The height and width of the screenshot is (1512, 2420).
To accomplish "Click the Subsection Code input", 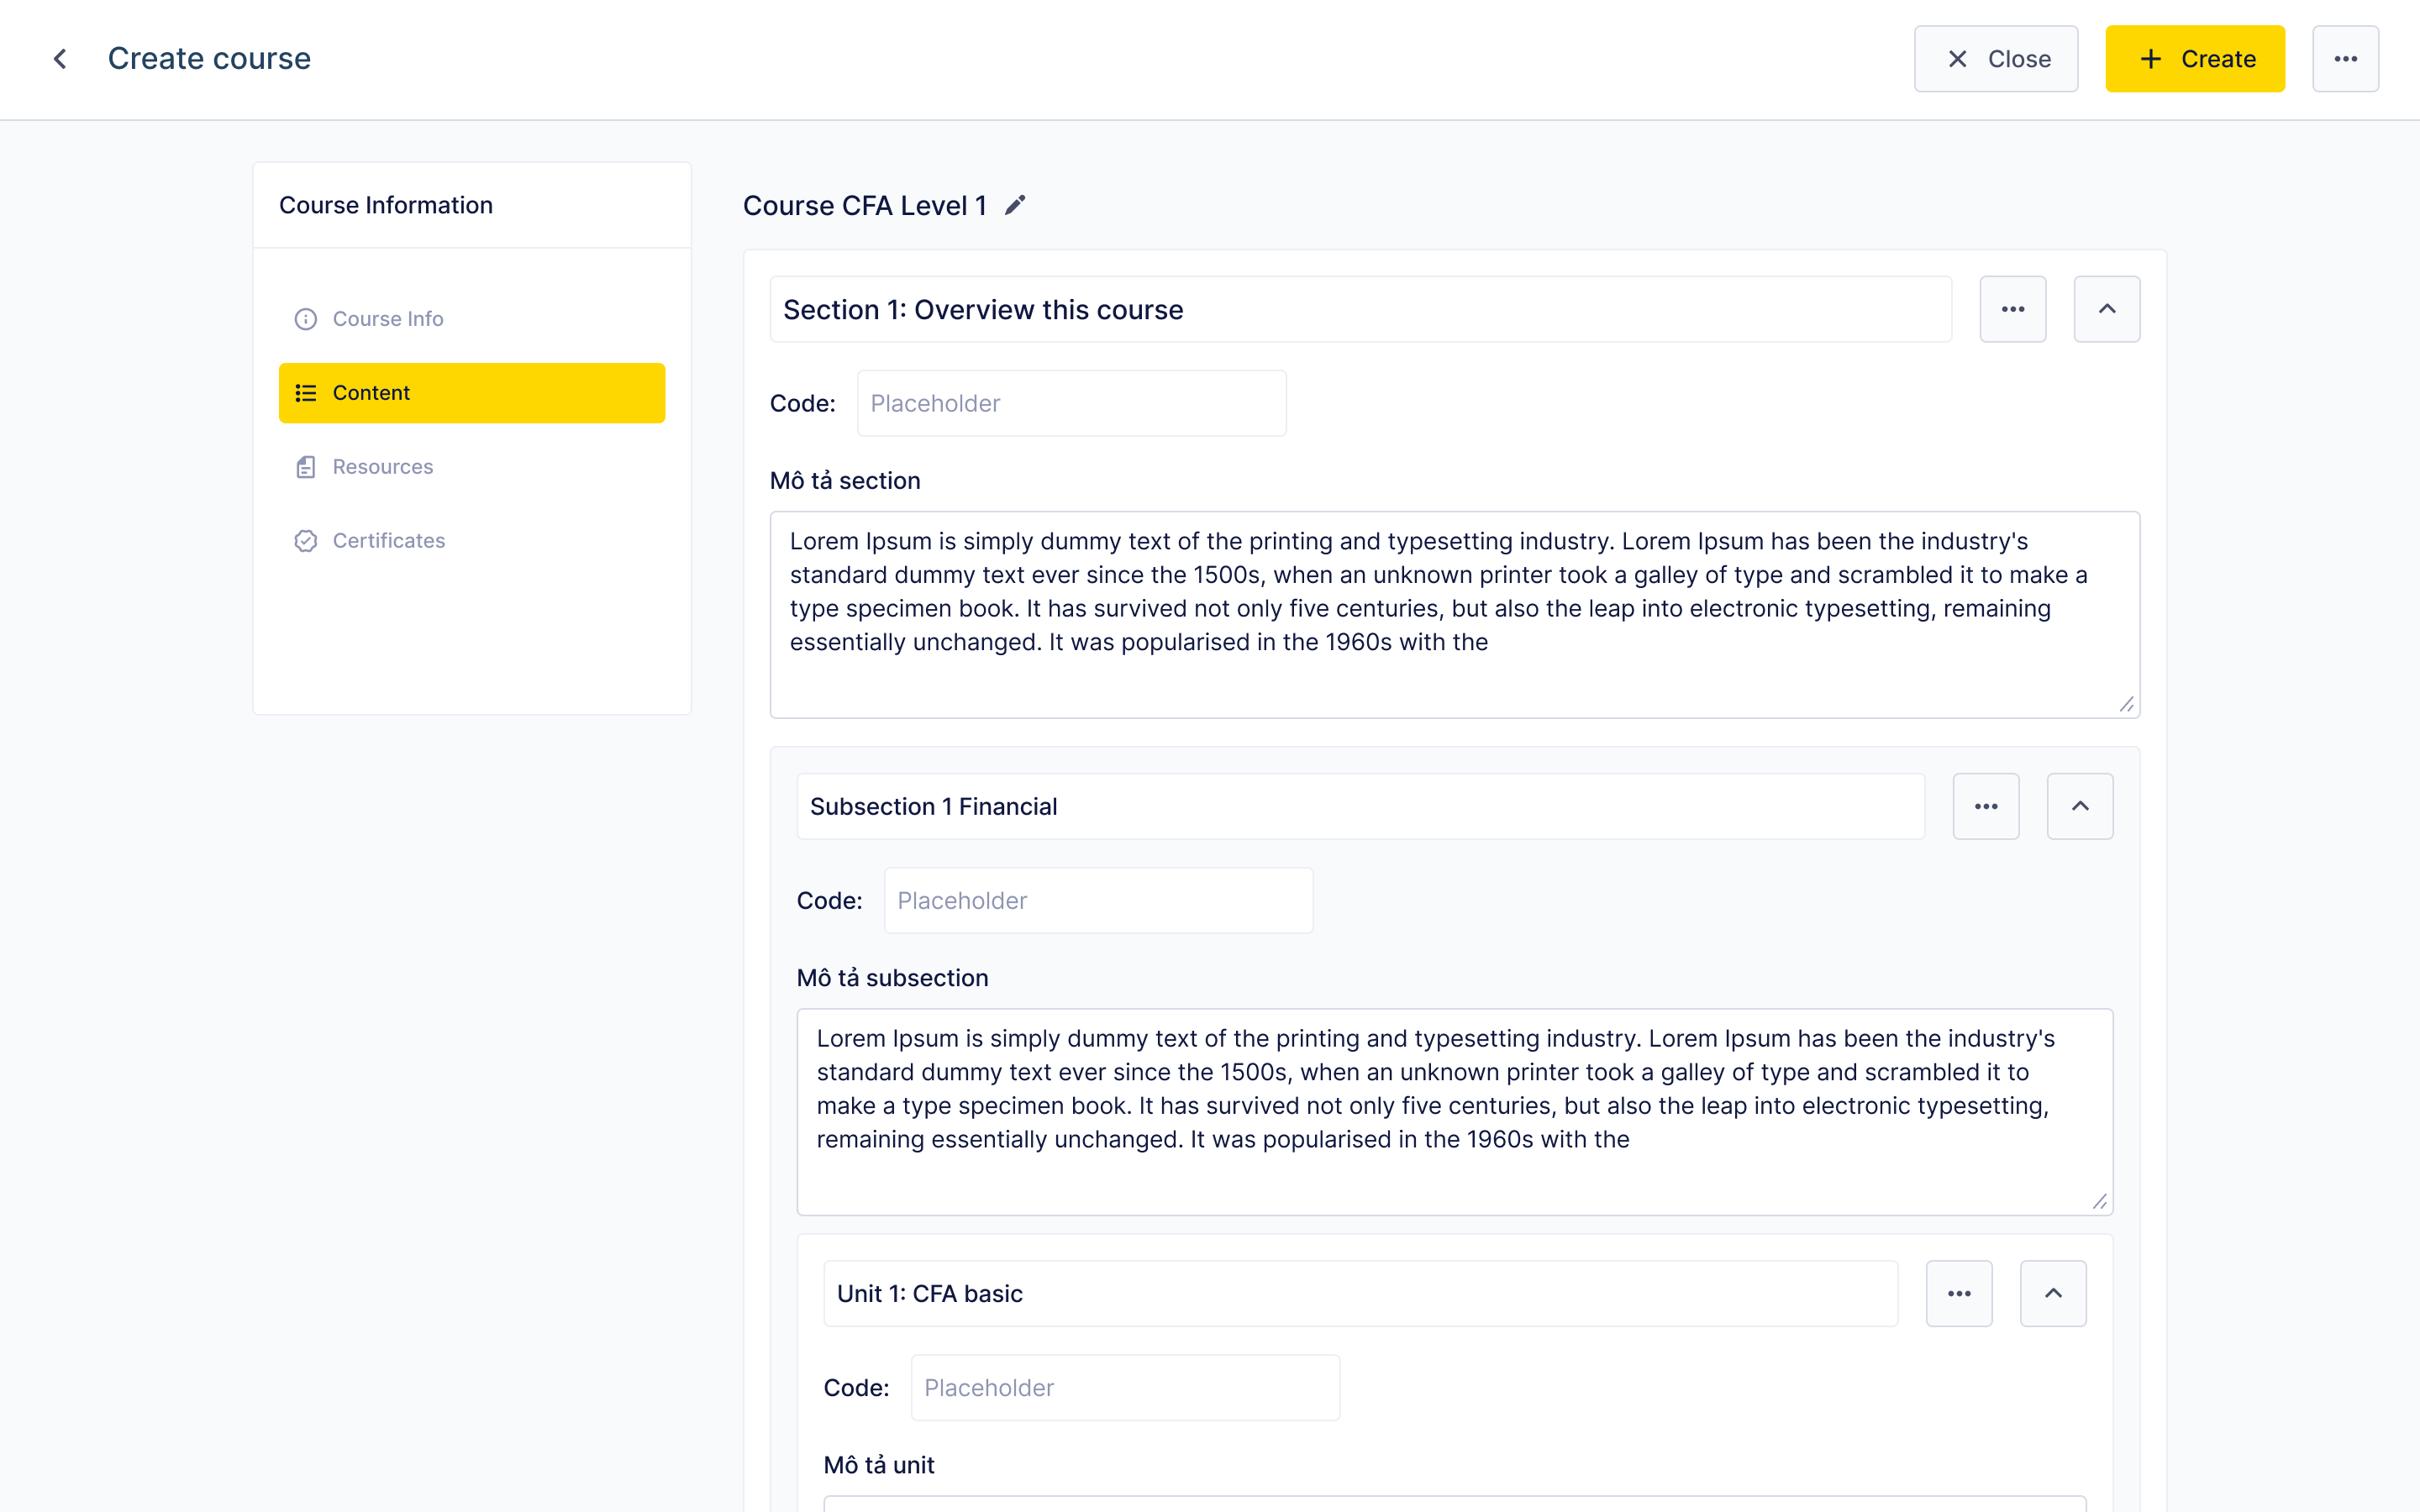I will pos(1099,900).
